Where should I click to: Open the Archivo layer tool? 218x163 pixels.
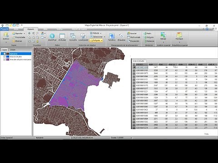[6, 36]
